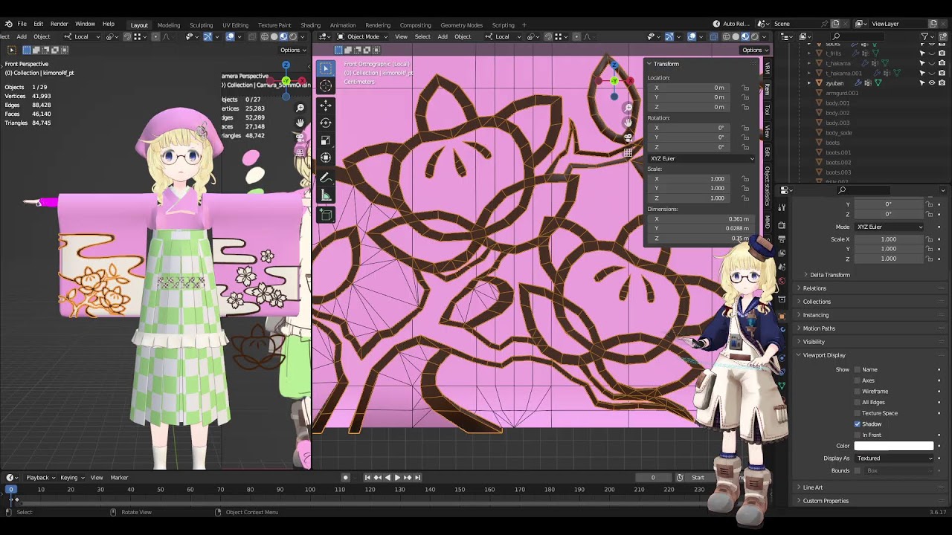Viewport: 952px width, 535px height.
Task: Choose the Measure tool in center viewport
Action: (x=326, y=195)
